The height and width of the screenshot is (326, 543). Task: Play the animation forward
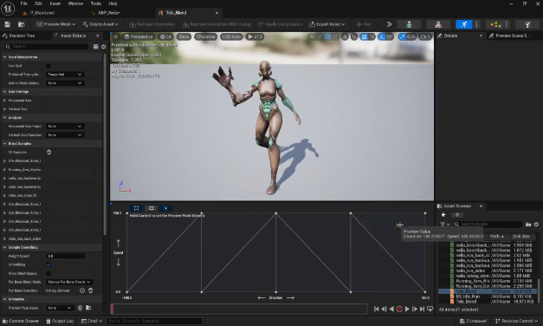pos(407,309)
